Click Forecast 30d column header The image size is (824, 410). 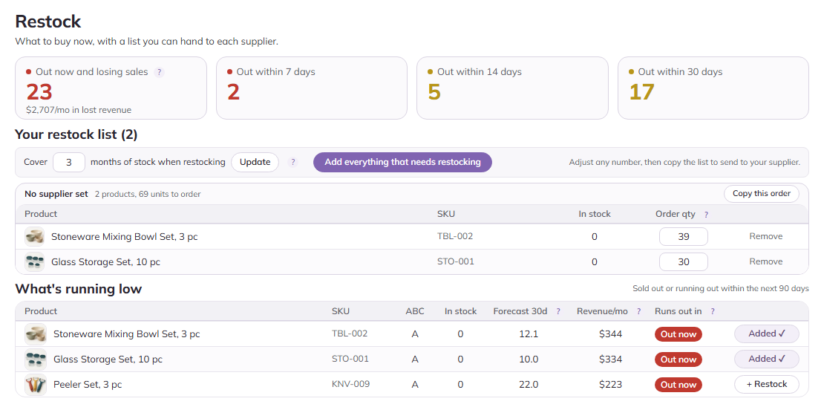pos(520,311)
